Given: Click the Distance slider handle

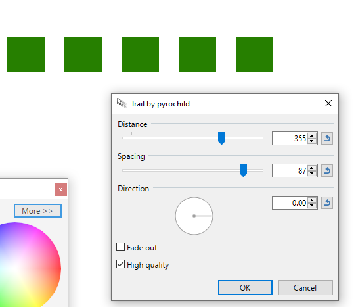Looking at the screenshot, I should coord(221,138).
